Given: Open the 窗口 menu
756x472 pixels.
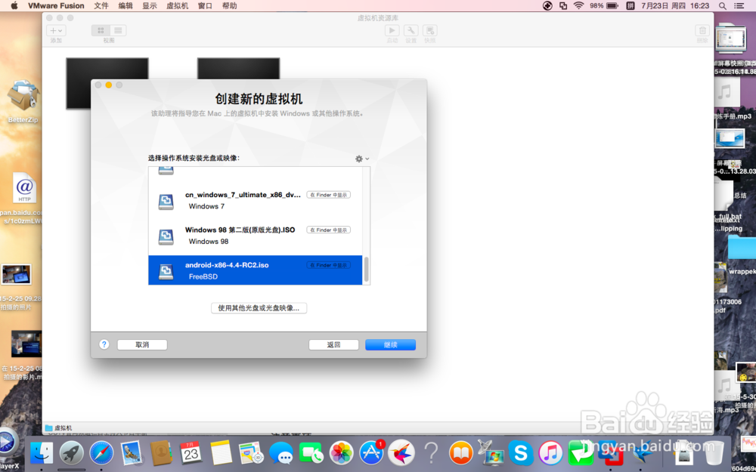Looking at the screenshot, I should click(x=205, y=6).
